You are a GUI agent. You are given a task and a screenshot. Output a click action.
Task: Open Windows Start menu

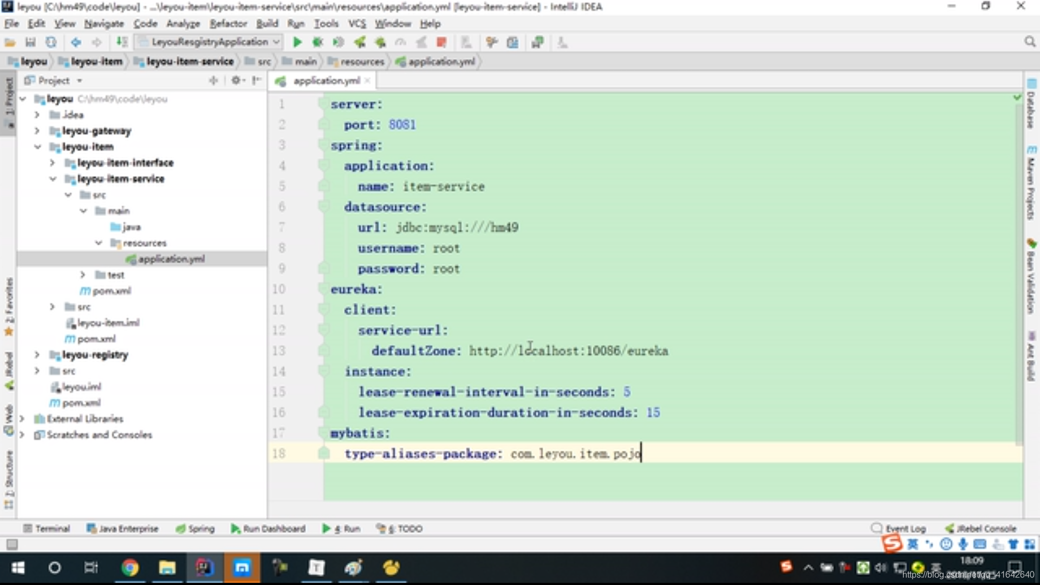click(18, 568)
